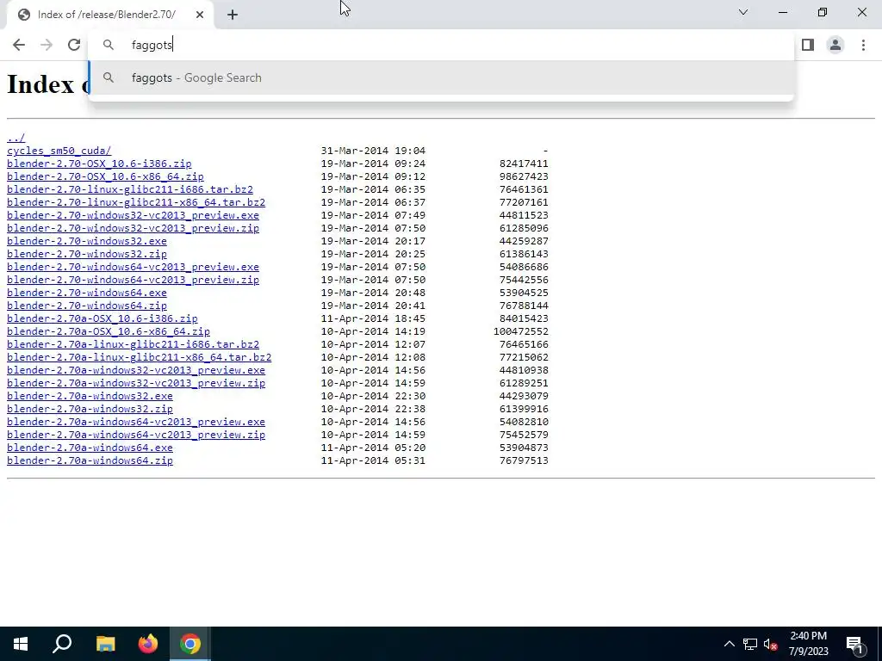Expand the tab search chevron
Screen dimensions: 882x661
[x=743, y=12]
